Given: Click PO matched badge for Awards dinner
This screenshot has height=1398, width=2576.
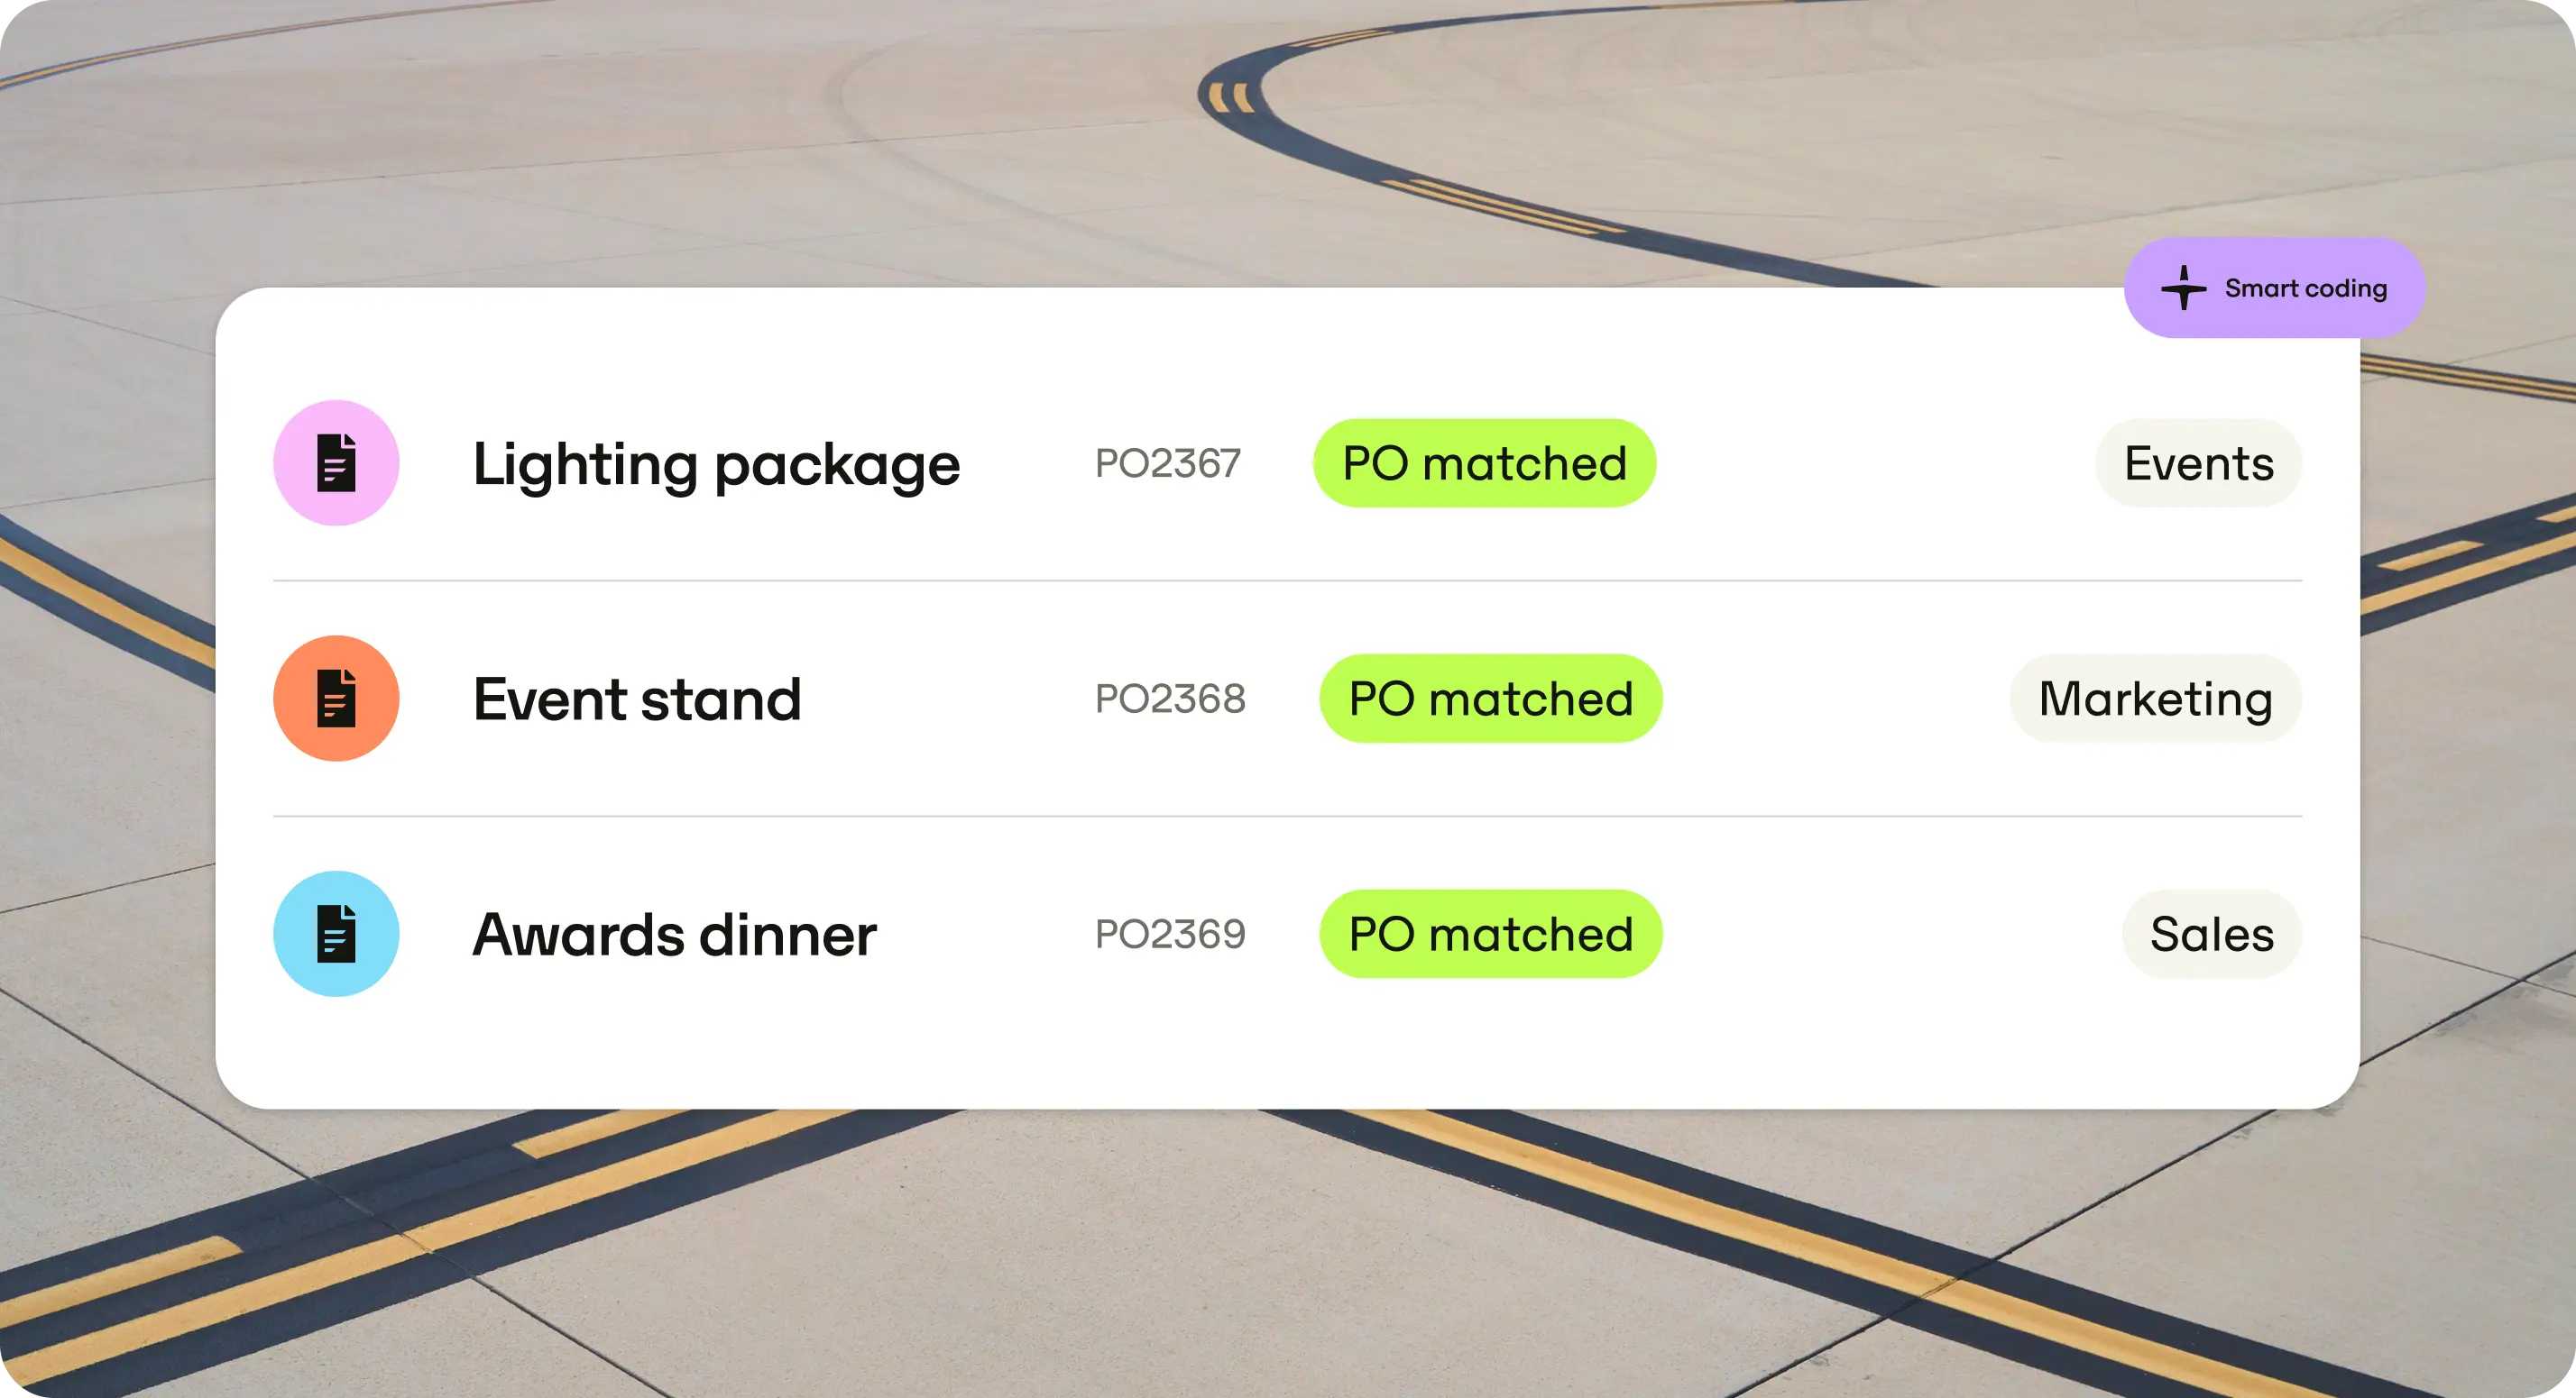Looking at the screenshot, I should coord(1490,935).
